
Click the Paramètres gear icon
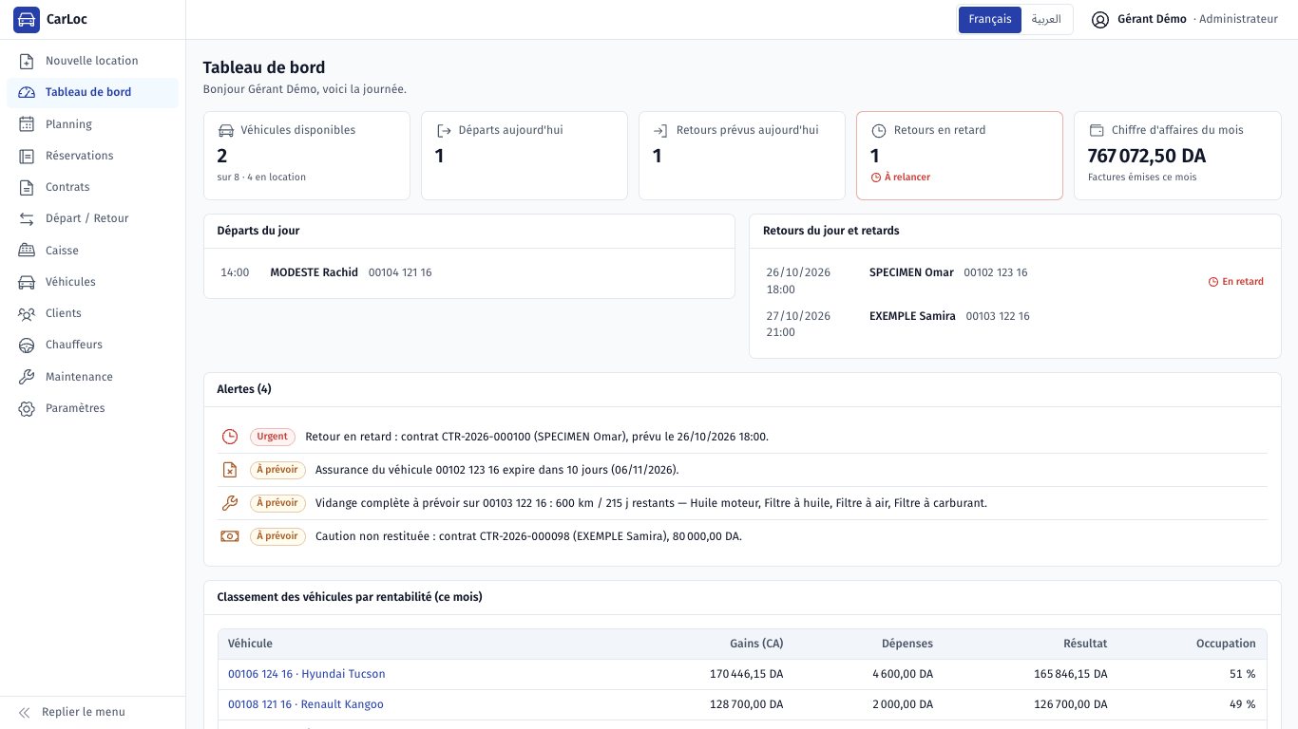pos(27,408)
